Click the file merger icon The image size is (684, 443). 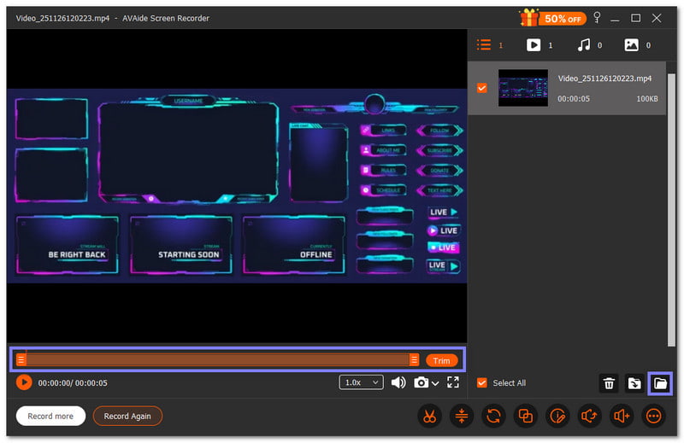(x=525, y=416)
